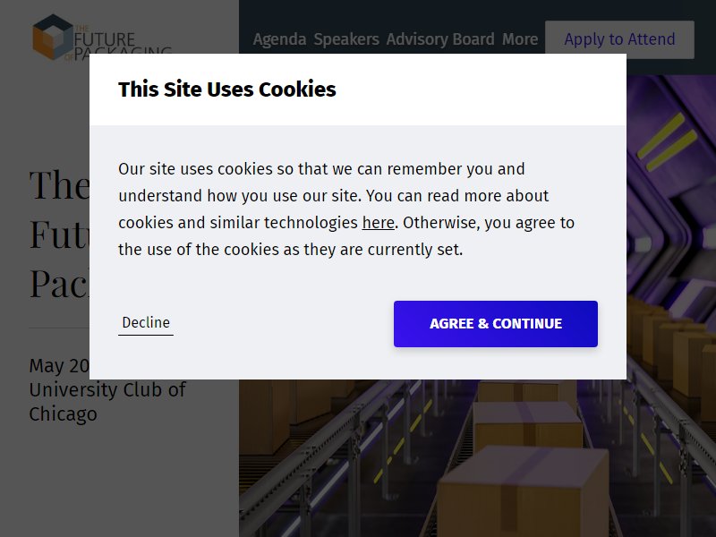Screen dimensions: 716x537
Task: Click the yellow stripes on the purple wall
Action: coord(667,142)
